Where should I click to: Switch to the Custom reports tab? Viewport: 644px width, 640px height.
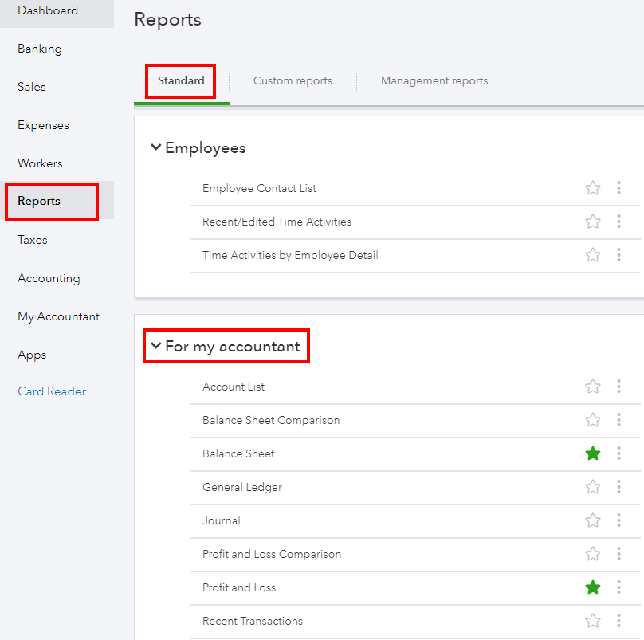[x=293, y=80]
